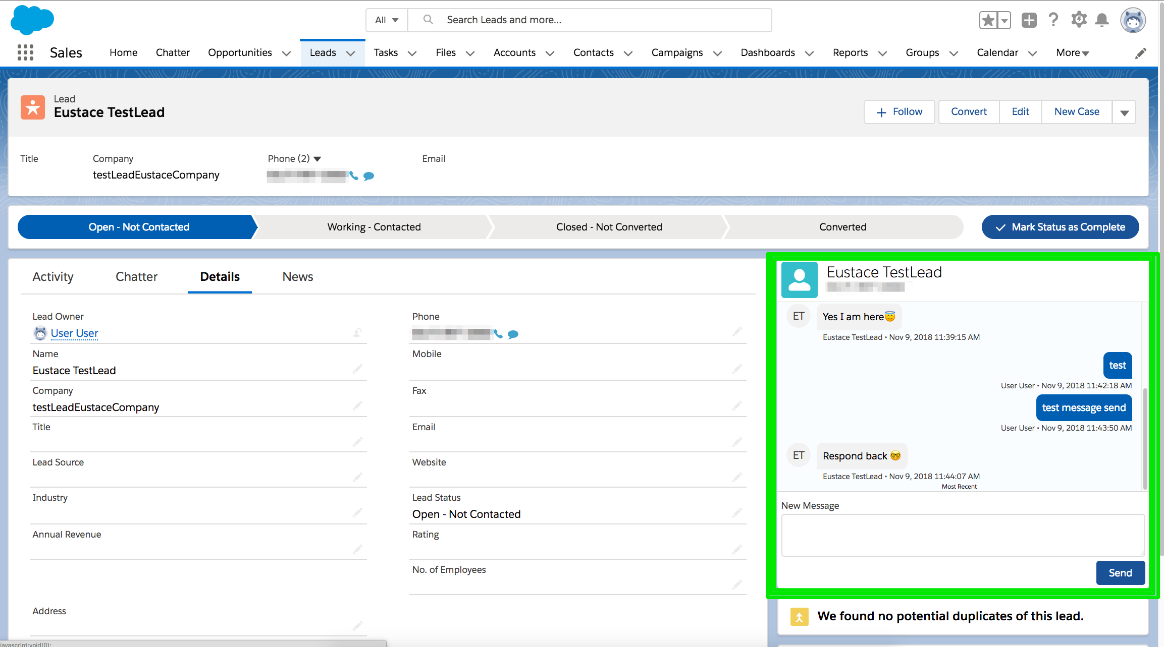Viewport: 1164px width, 647px height.
Task: Click the chat bubble icon in Details Phone field
Action: pos(513,334)
